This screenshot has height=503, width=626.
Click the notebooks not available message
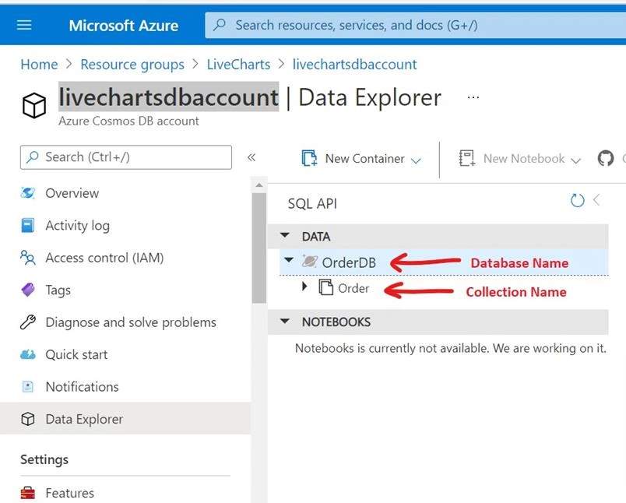tap(450, 348)
